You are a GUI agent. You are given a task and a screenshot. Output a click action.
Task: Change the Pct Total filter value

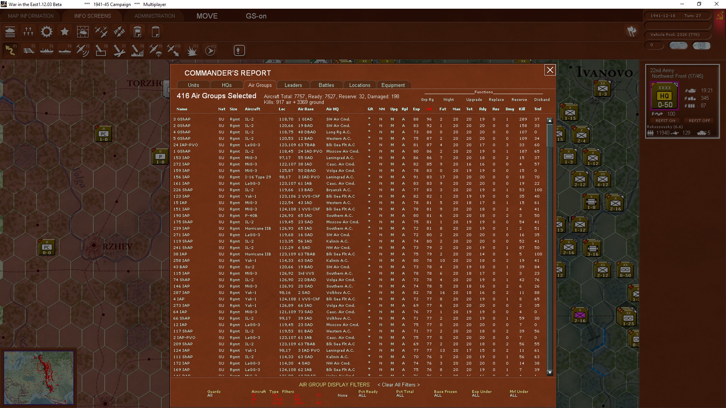(x=400, y=396)
